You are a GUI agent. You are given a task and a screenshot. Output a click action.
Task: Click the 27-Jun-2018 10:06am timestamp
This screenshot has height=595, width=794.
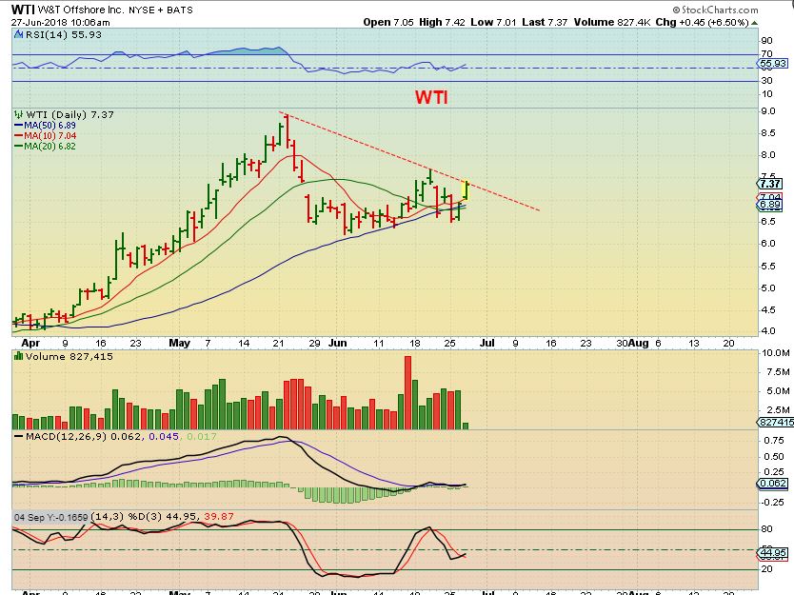point(60,23)
